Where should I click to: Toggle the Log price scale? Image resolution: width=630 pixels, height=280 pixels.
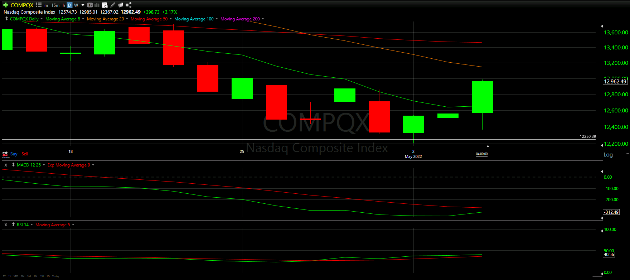pos(608,155)
